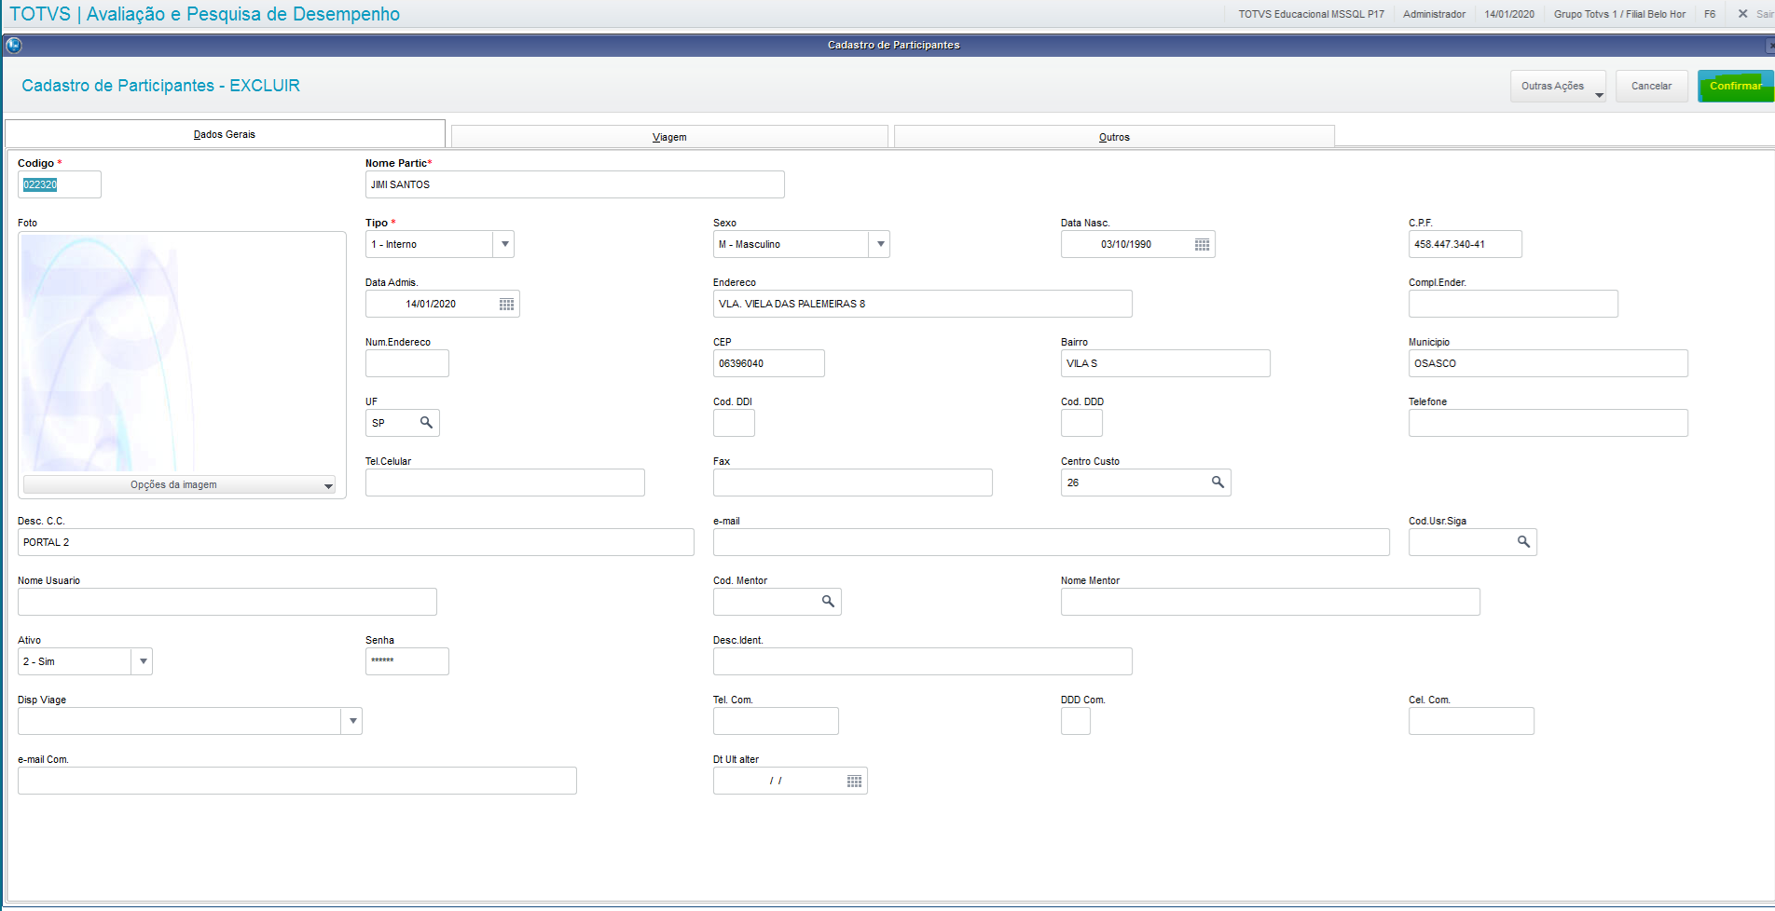1775x911 pixels.
Task: Click the Desc.Ident. field
Action: (x=922, y=661)
